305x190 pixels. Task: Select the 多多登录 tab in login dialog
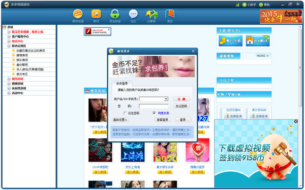(122, 84)
